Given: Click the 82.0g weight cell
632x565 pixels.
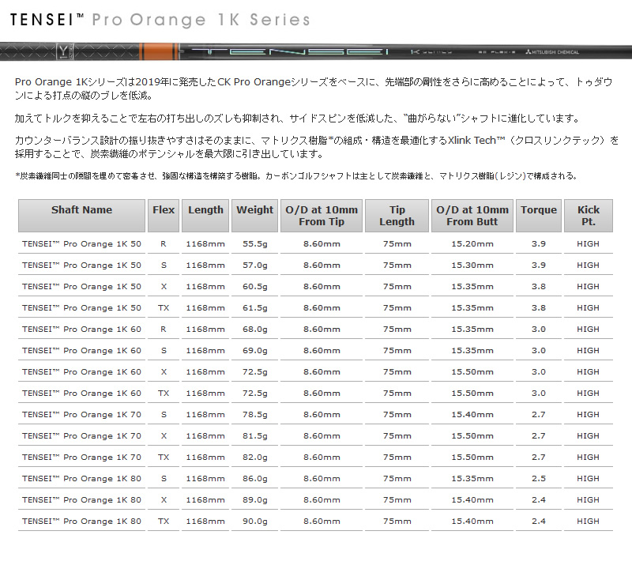Looking at the screenshot, I should point(254,458).
